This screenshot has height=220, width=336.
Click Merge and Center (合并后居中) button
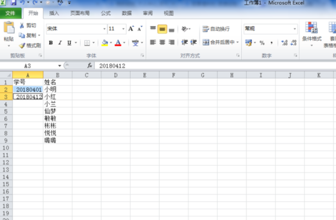(x=221, y=43)
